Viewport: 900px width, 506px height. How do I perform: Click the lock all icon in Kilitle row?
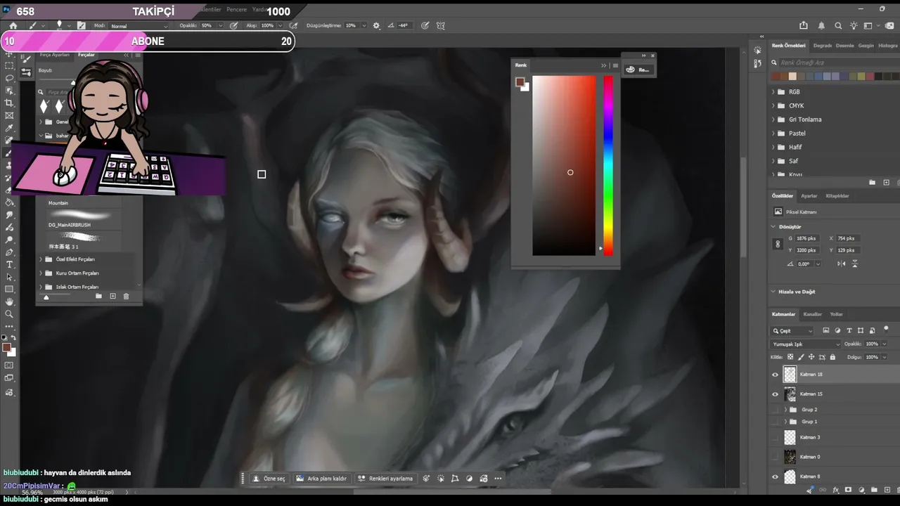click(x=832, y=357)
